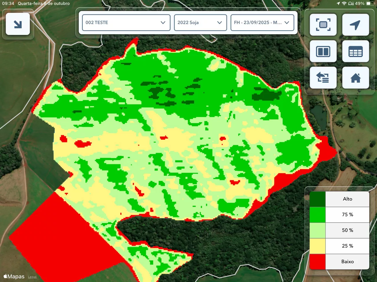This screenshot has height=282, width=377.
Task: Tap the battery icon in status bar
Action: pos(369,4)
